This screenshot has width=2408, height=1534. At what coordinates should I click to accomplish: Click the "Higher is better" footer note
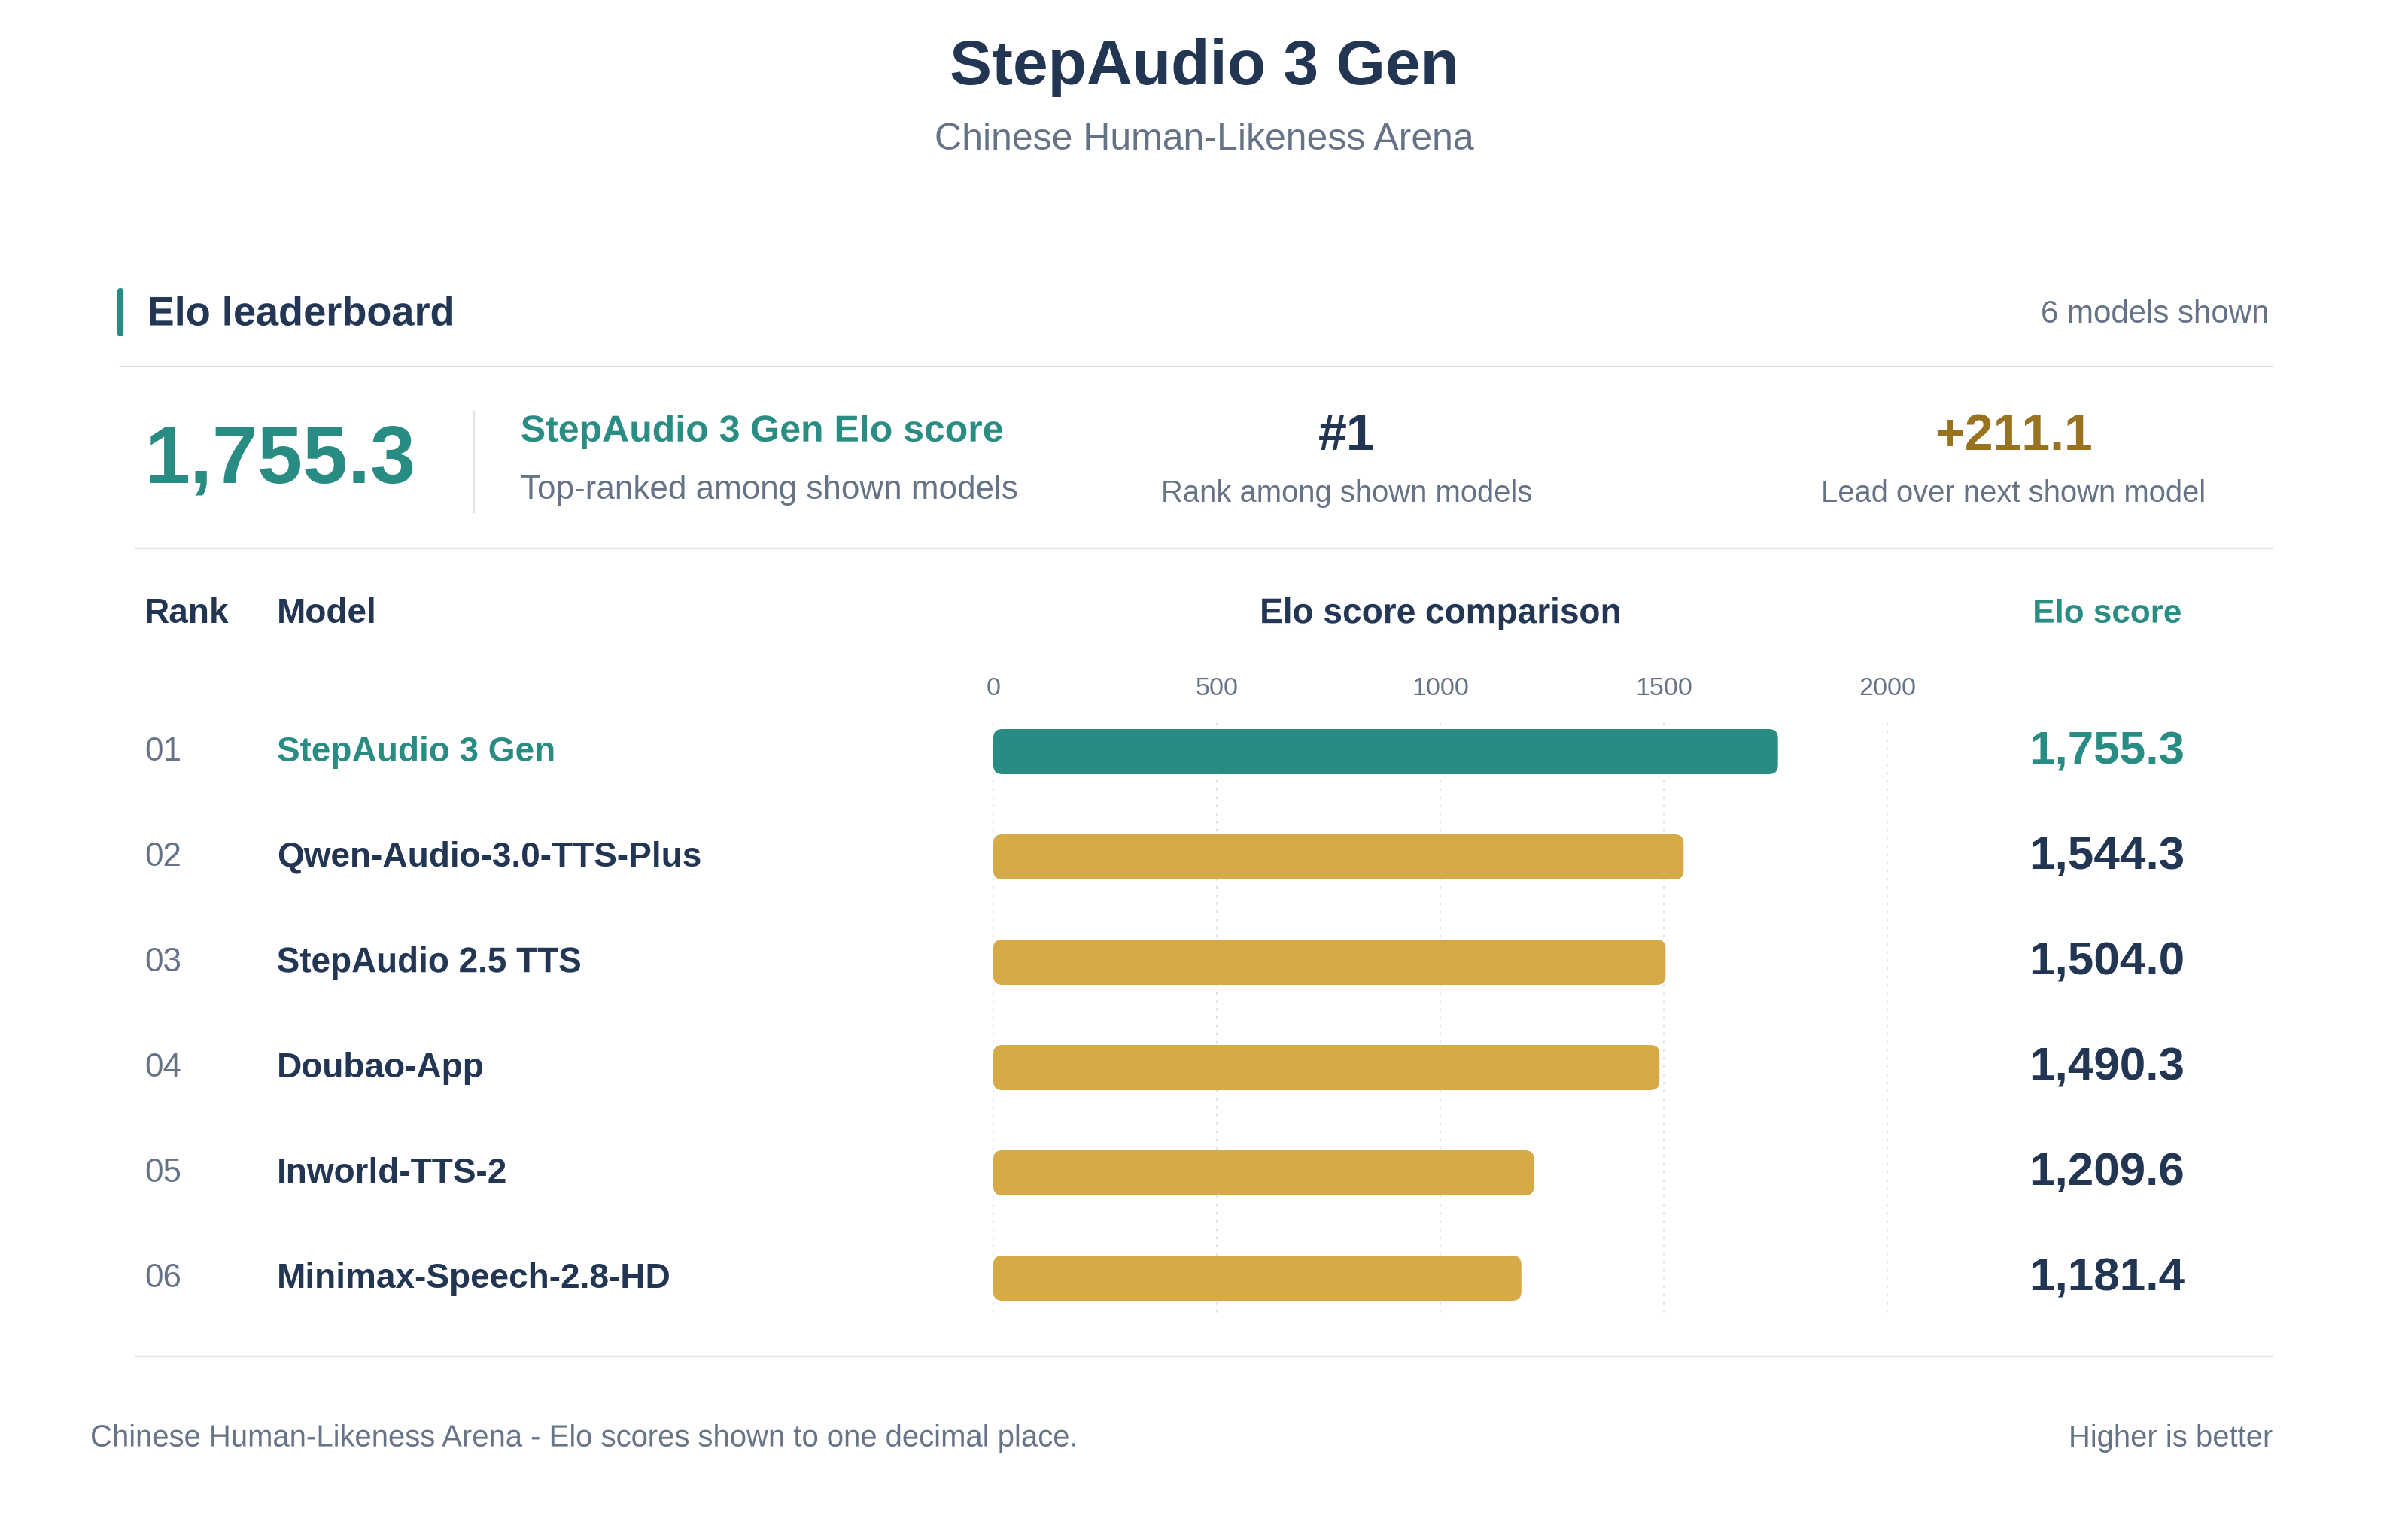point(2170,1437)
